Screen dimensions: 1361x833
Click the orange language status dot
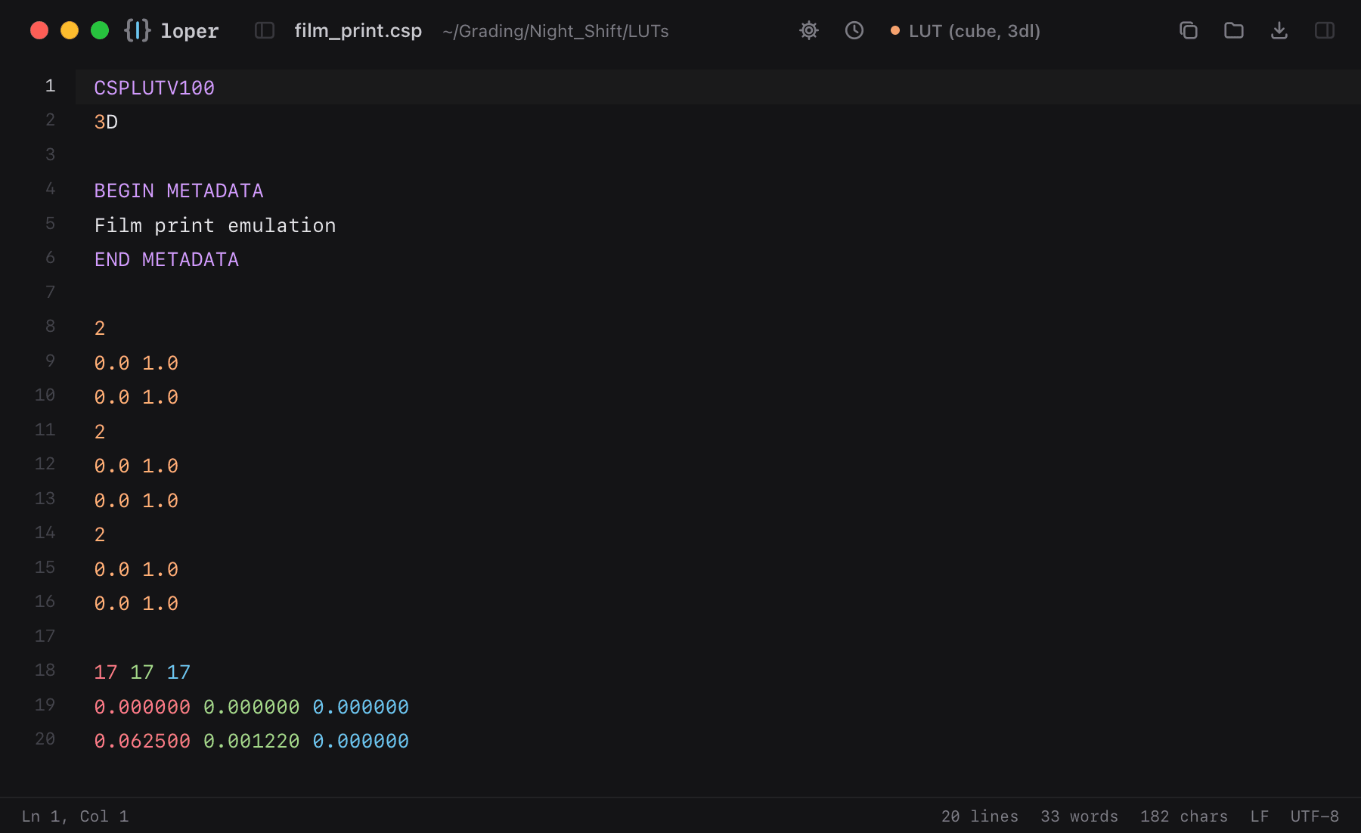coord(895,31)
